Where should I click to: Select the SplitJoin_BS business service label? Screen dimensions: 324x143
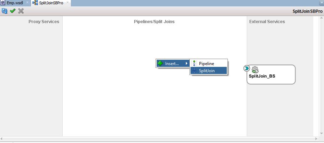pos(262,76)
